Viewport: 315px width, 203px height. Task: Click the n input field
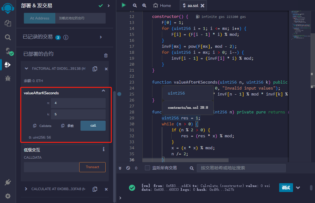78,103
